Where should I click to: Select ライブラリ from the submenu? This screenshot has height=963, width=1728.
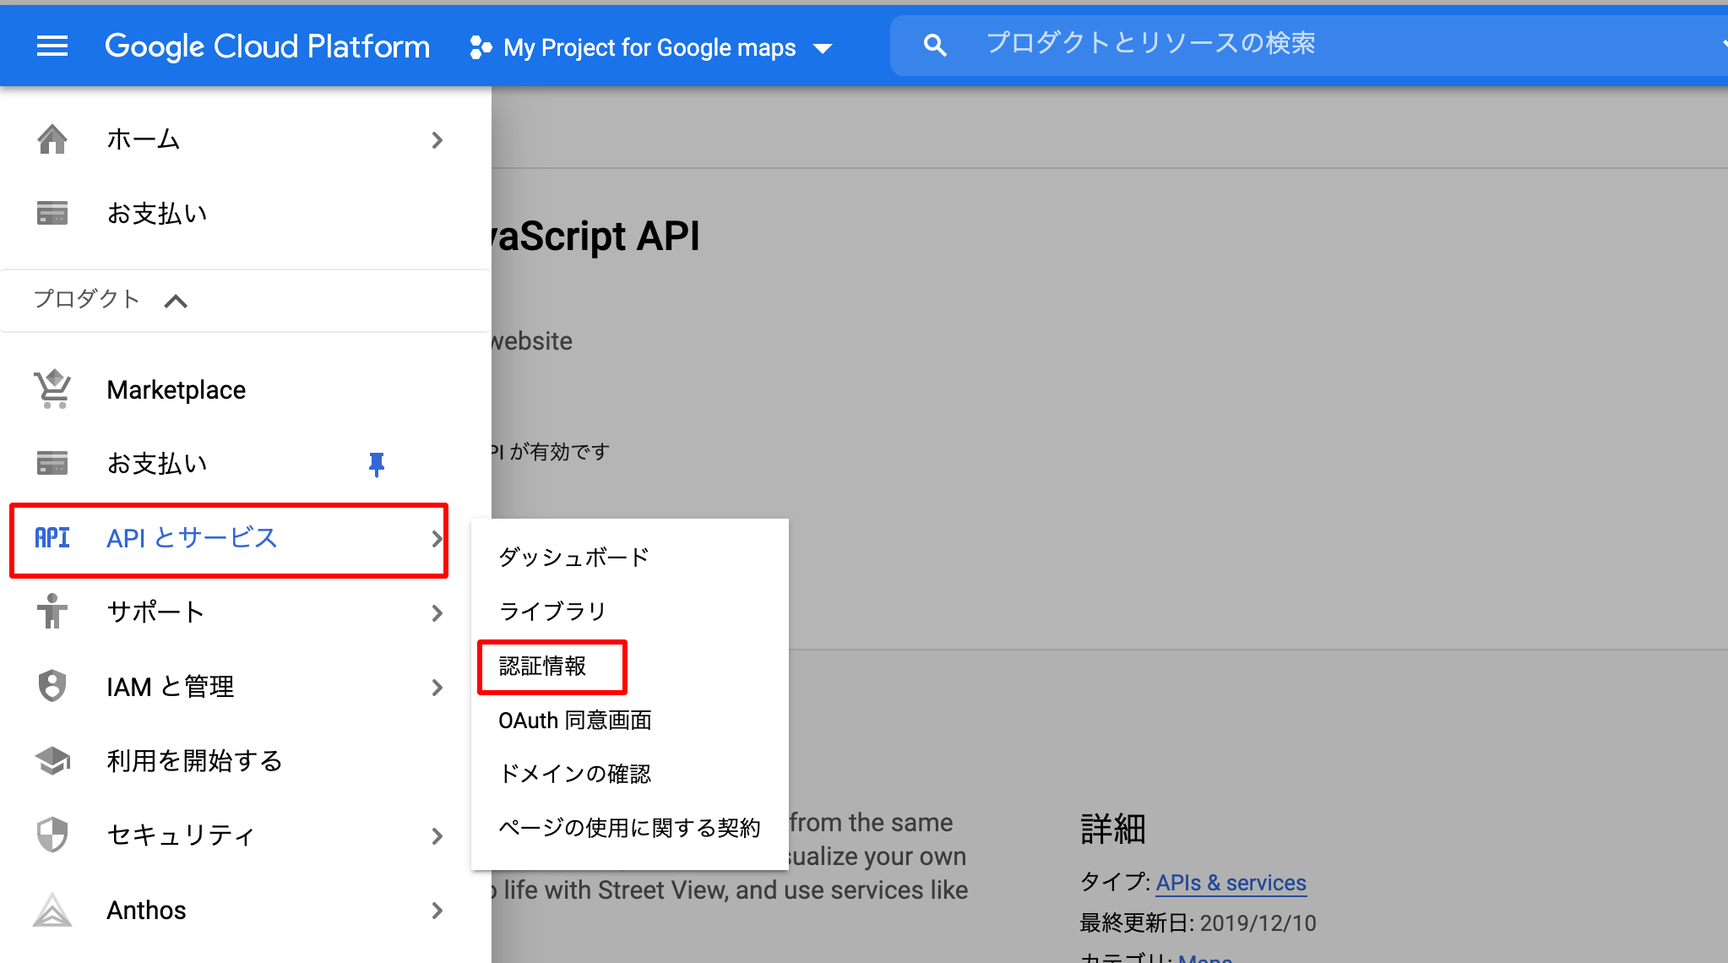[553, 611]
